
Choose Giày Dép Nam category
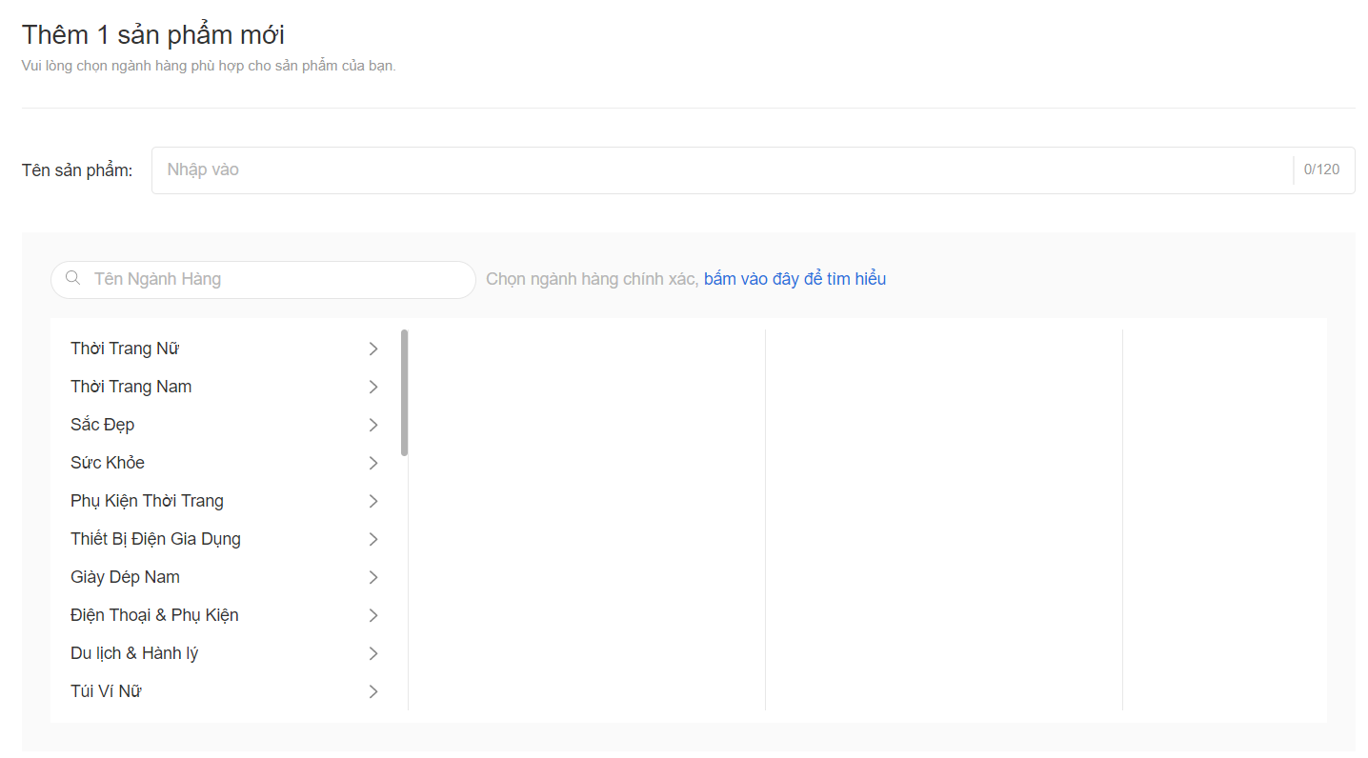(125, 577)
